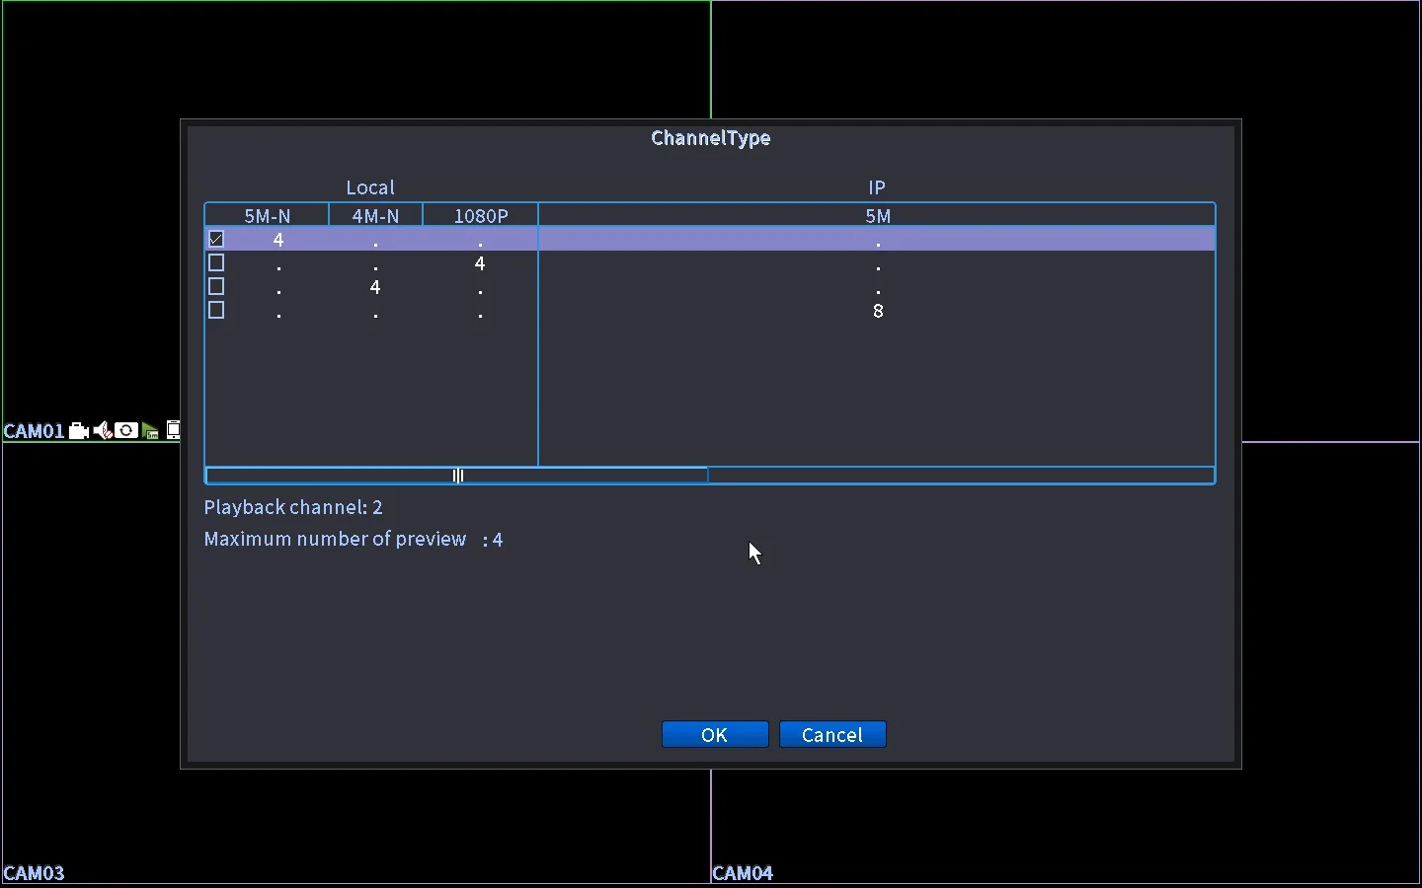Dismiss dialog with the Cancel button
The height and width of the screenshot is (888, 1422).
[x=833, y=735]
